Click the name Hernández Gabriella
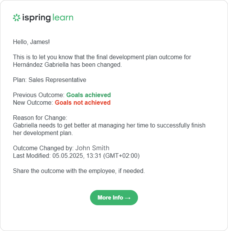228x231 pixels. pyautogui.click(x=41, y=65)
